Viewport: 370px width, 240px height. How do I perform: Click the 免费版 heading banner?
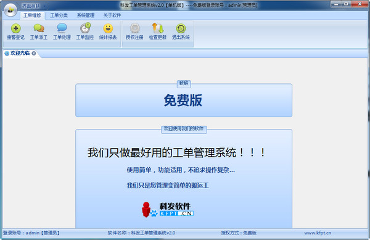183,101
